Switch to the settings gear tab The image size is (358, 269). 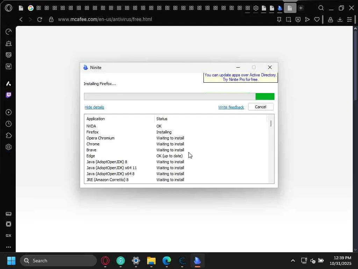pos(256,8)
